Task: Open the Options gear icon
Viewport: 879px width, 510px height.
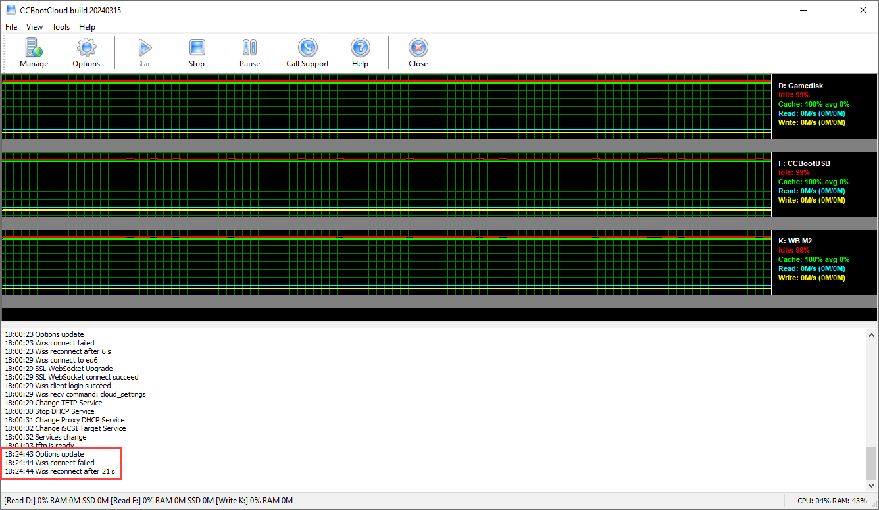Action: pyautogui.click(x=86, y=48)
